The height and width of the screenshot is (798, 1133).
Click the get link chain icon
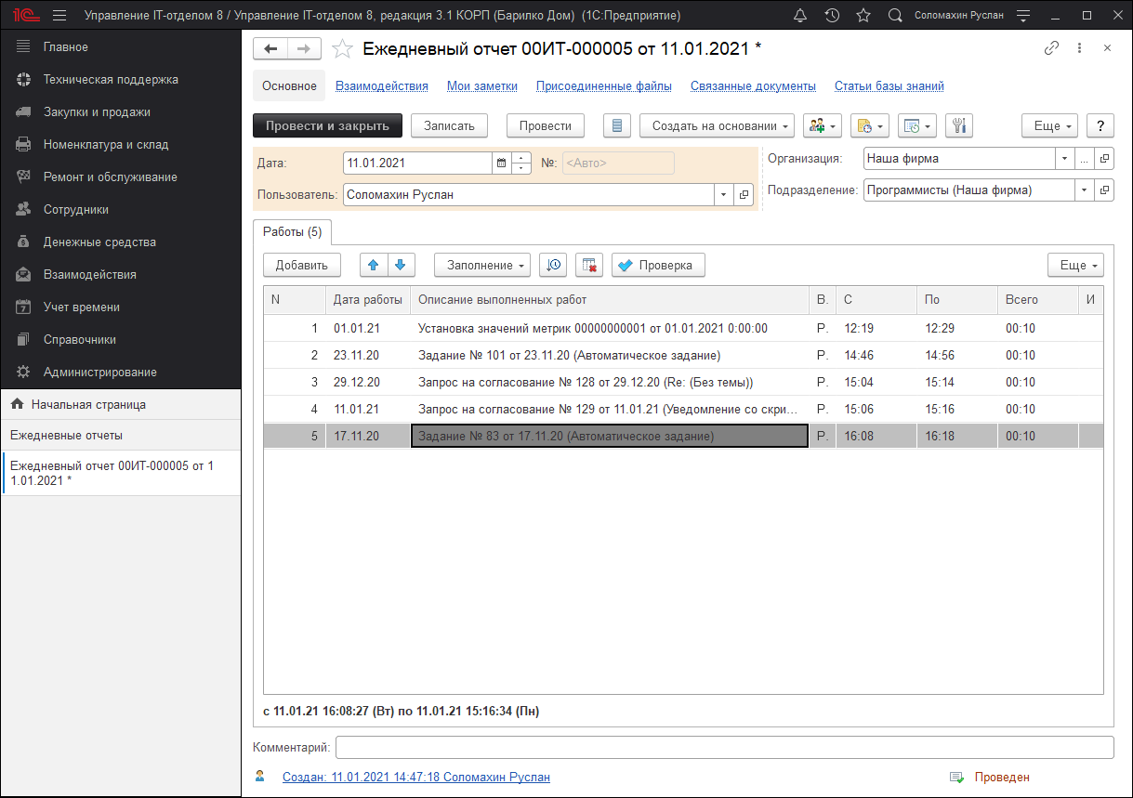point(1052,48)
